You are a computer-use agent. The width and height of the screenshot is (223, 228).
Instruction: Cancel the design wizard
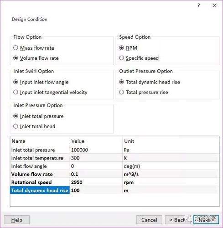149,220
